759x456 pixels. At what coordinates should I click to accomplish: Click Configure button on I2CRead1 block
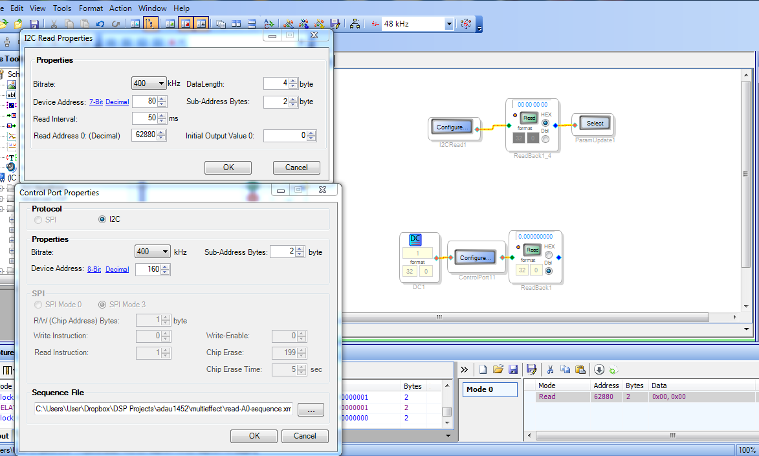click(x=452, y=127)
